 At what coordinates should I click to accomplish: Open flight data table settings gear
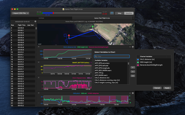pos(35,21)
